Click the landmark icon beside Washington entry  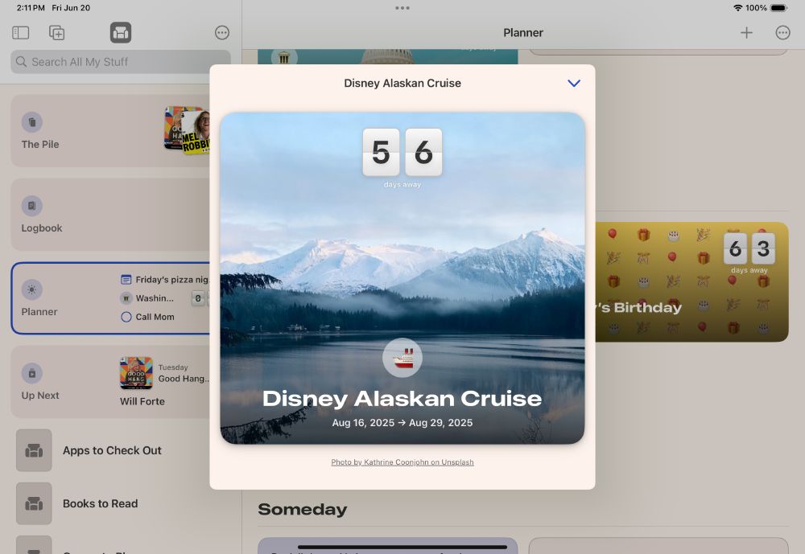coord(126,298)
